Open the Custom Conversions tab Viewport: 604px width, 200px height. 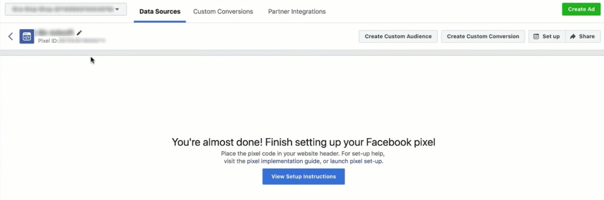(223, 11)
